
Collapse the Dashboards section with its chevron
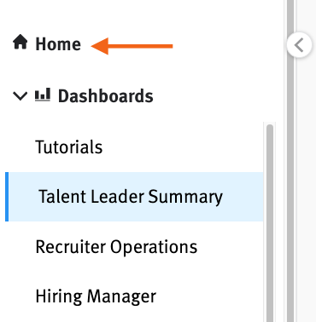point(20,95)
